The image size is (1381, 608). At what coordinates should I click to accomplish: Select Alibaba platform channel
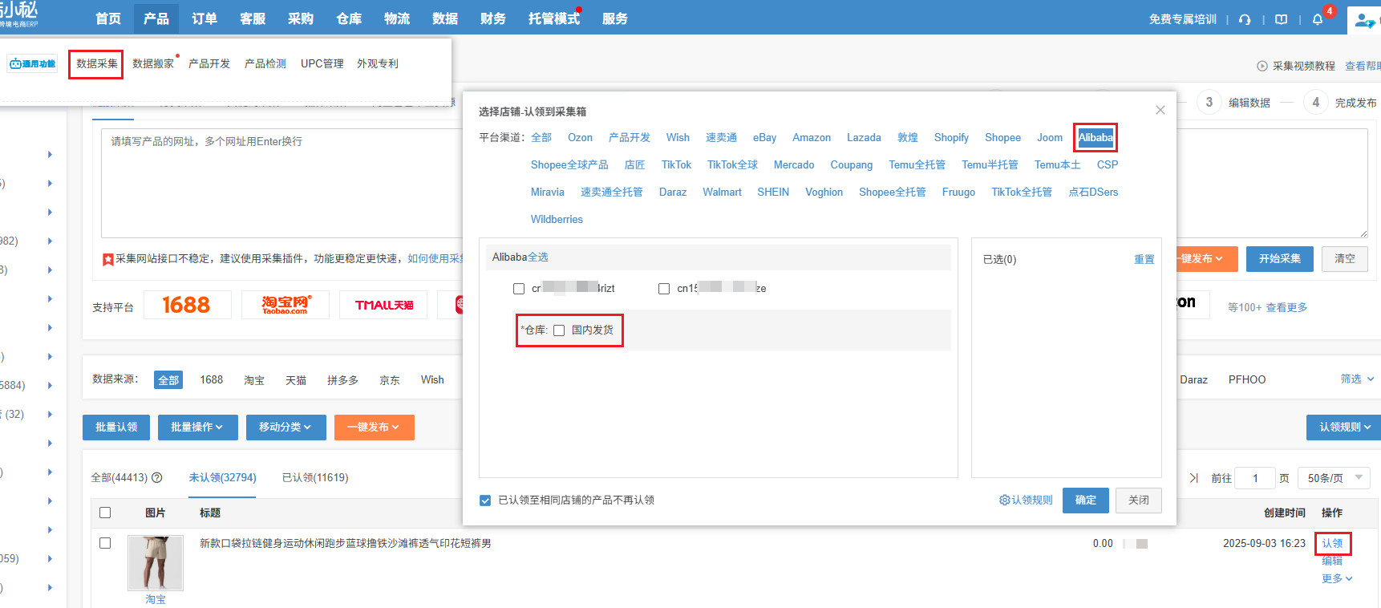[x=1095, y=137]
